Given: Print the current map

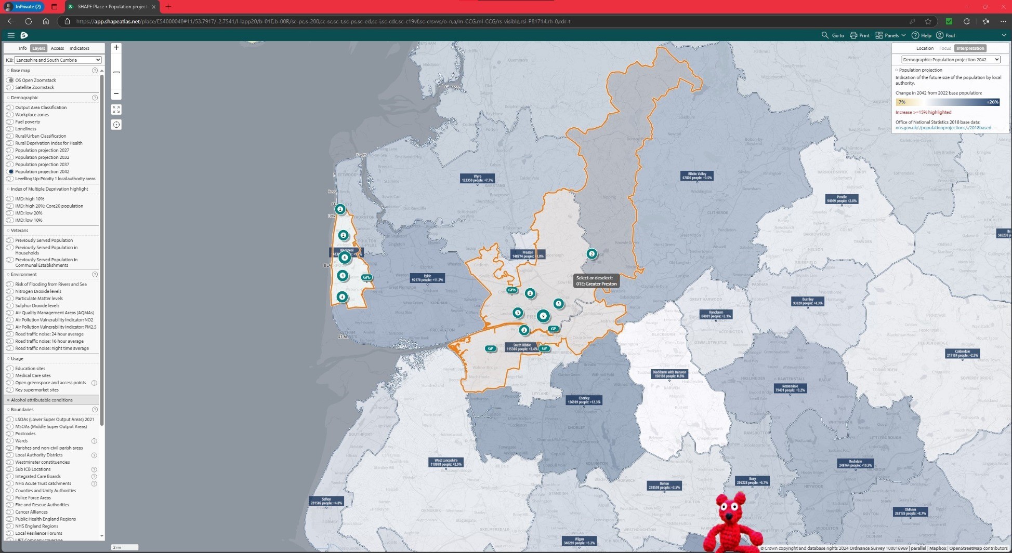Looking at the screenshot, I should coord(860,35).
